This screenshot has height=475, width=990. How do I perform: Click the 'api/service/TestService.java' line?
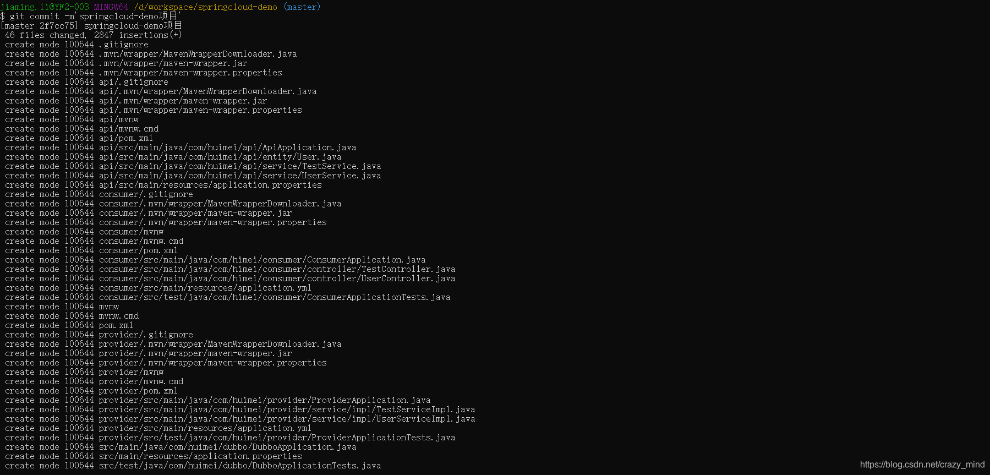click(x=193, y=166)
